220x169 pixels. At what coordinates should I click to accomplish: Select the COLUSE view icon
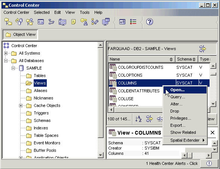click(x=113, y=99)
